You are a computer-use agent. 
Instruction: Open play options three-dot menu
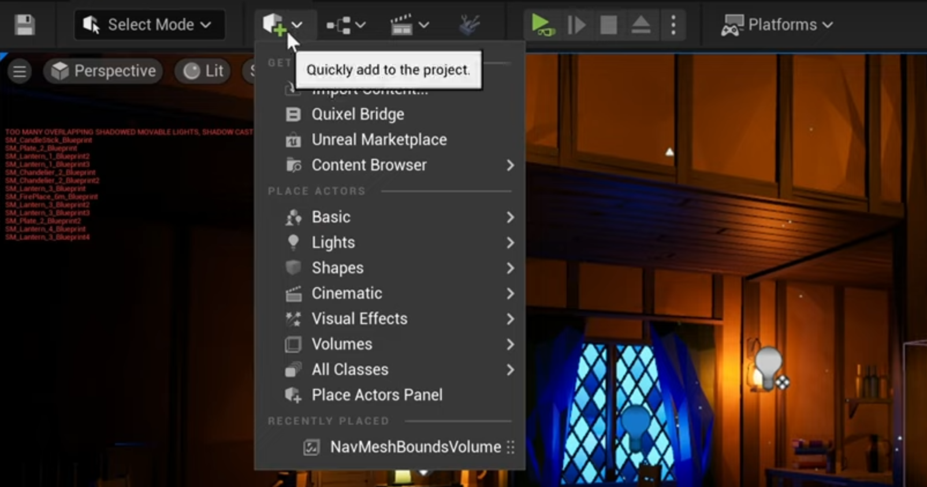pyautogui.click(x=673, y=25)
